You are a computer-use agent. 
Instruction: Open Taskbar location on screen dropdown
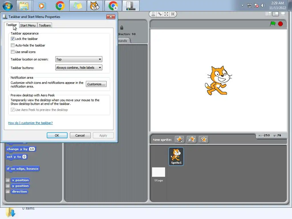(x=79, y=59)
